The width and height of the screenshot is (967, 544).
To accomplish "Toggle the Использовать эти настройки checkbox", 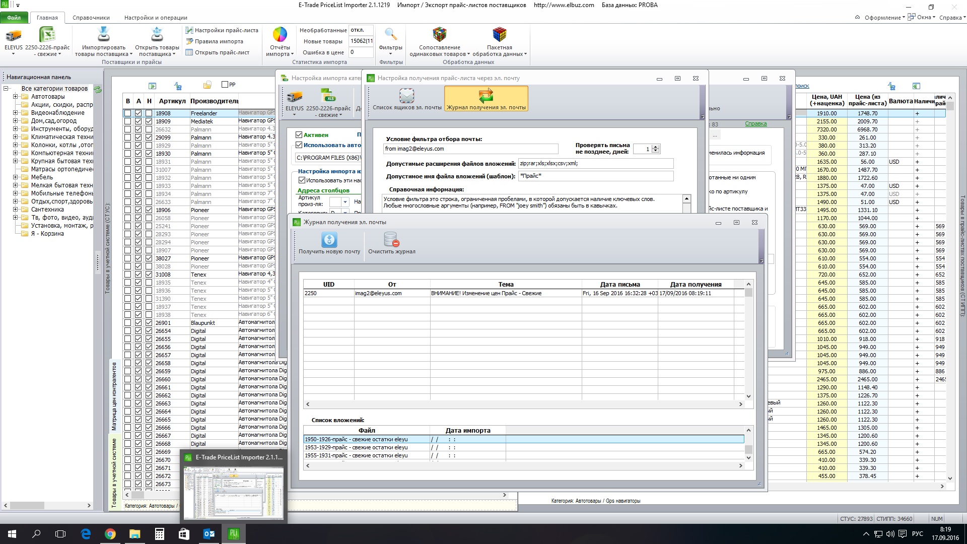I will pyautogui.click(x=302, y=180).
